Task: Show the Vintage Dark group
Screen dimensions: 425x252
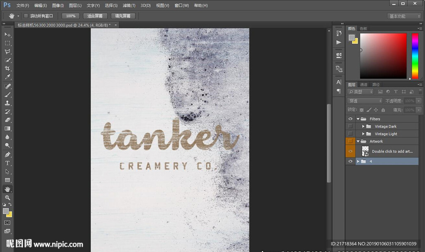Action: (350, 126)
